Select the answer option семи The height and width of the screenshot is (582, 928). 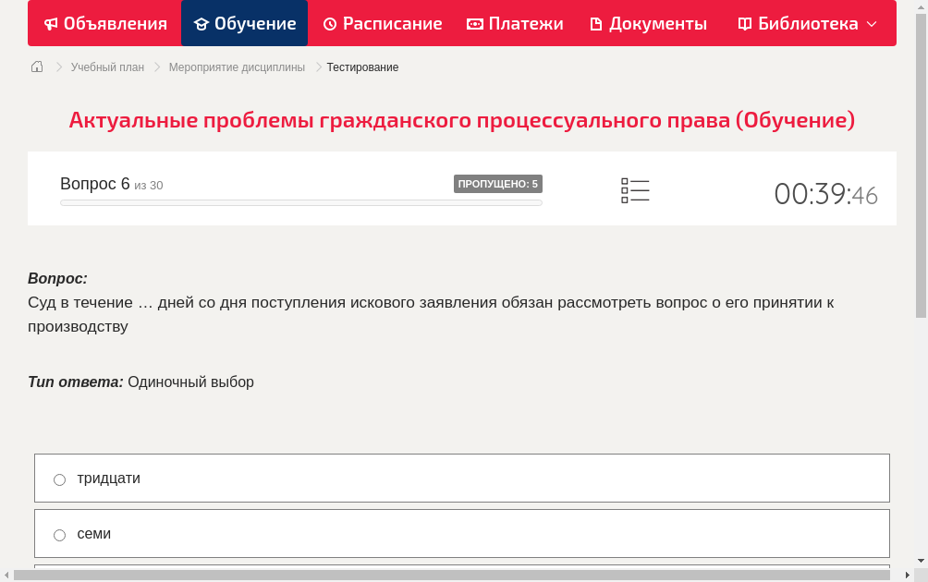[x=59, y=534]
